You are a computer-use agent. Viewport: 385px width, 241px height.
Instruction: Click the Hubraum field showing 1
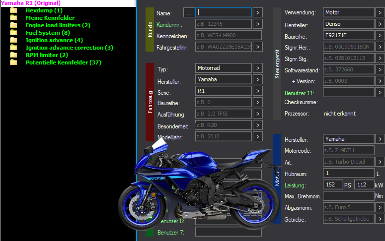tap(348, 173)
